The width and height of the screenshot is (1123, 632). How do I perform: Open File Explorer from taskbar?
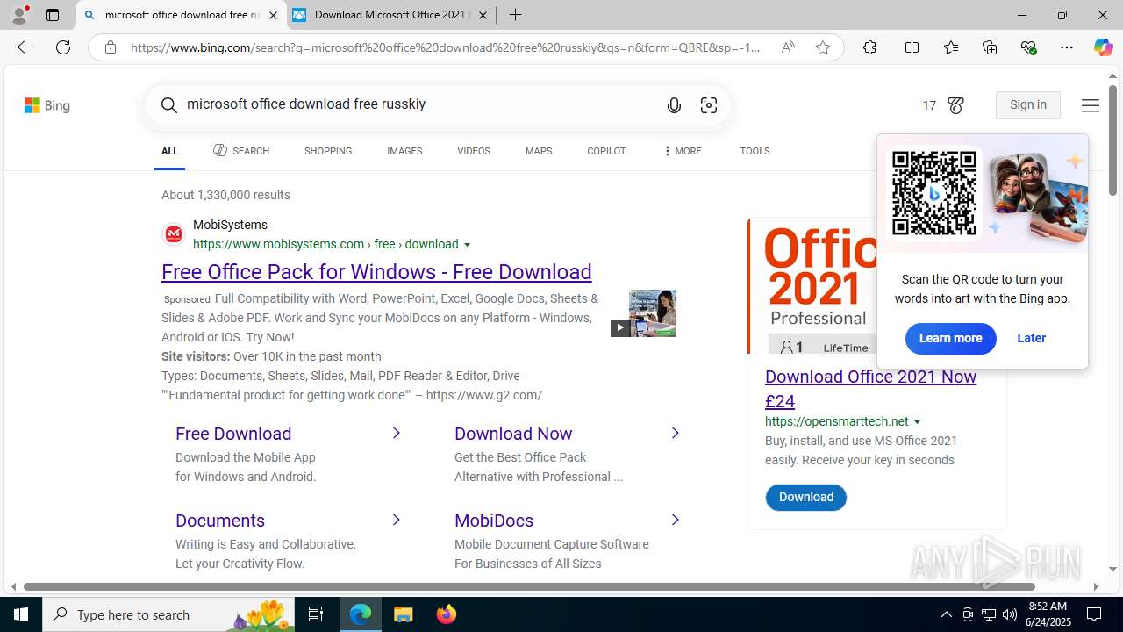coord(404,614)
